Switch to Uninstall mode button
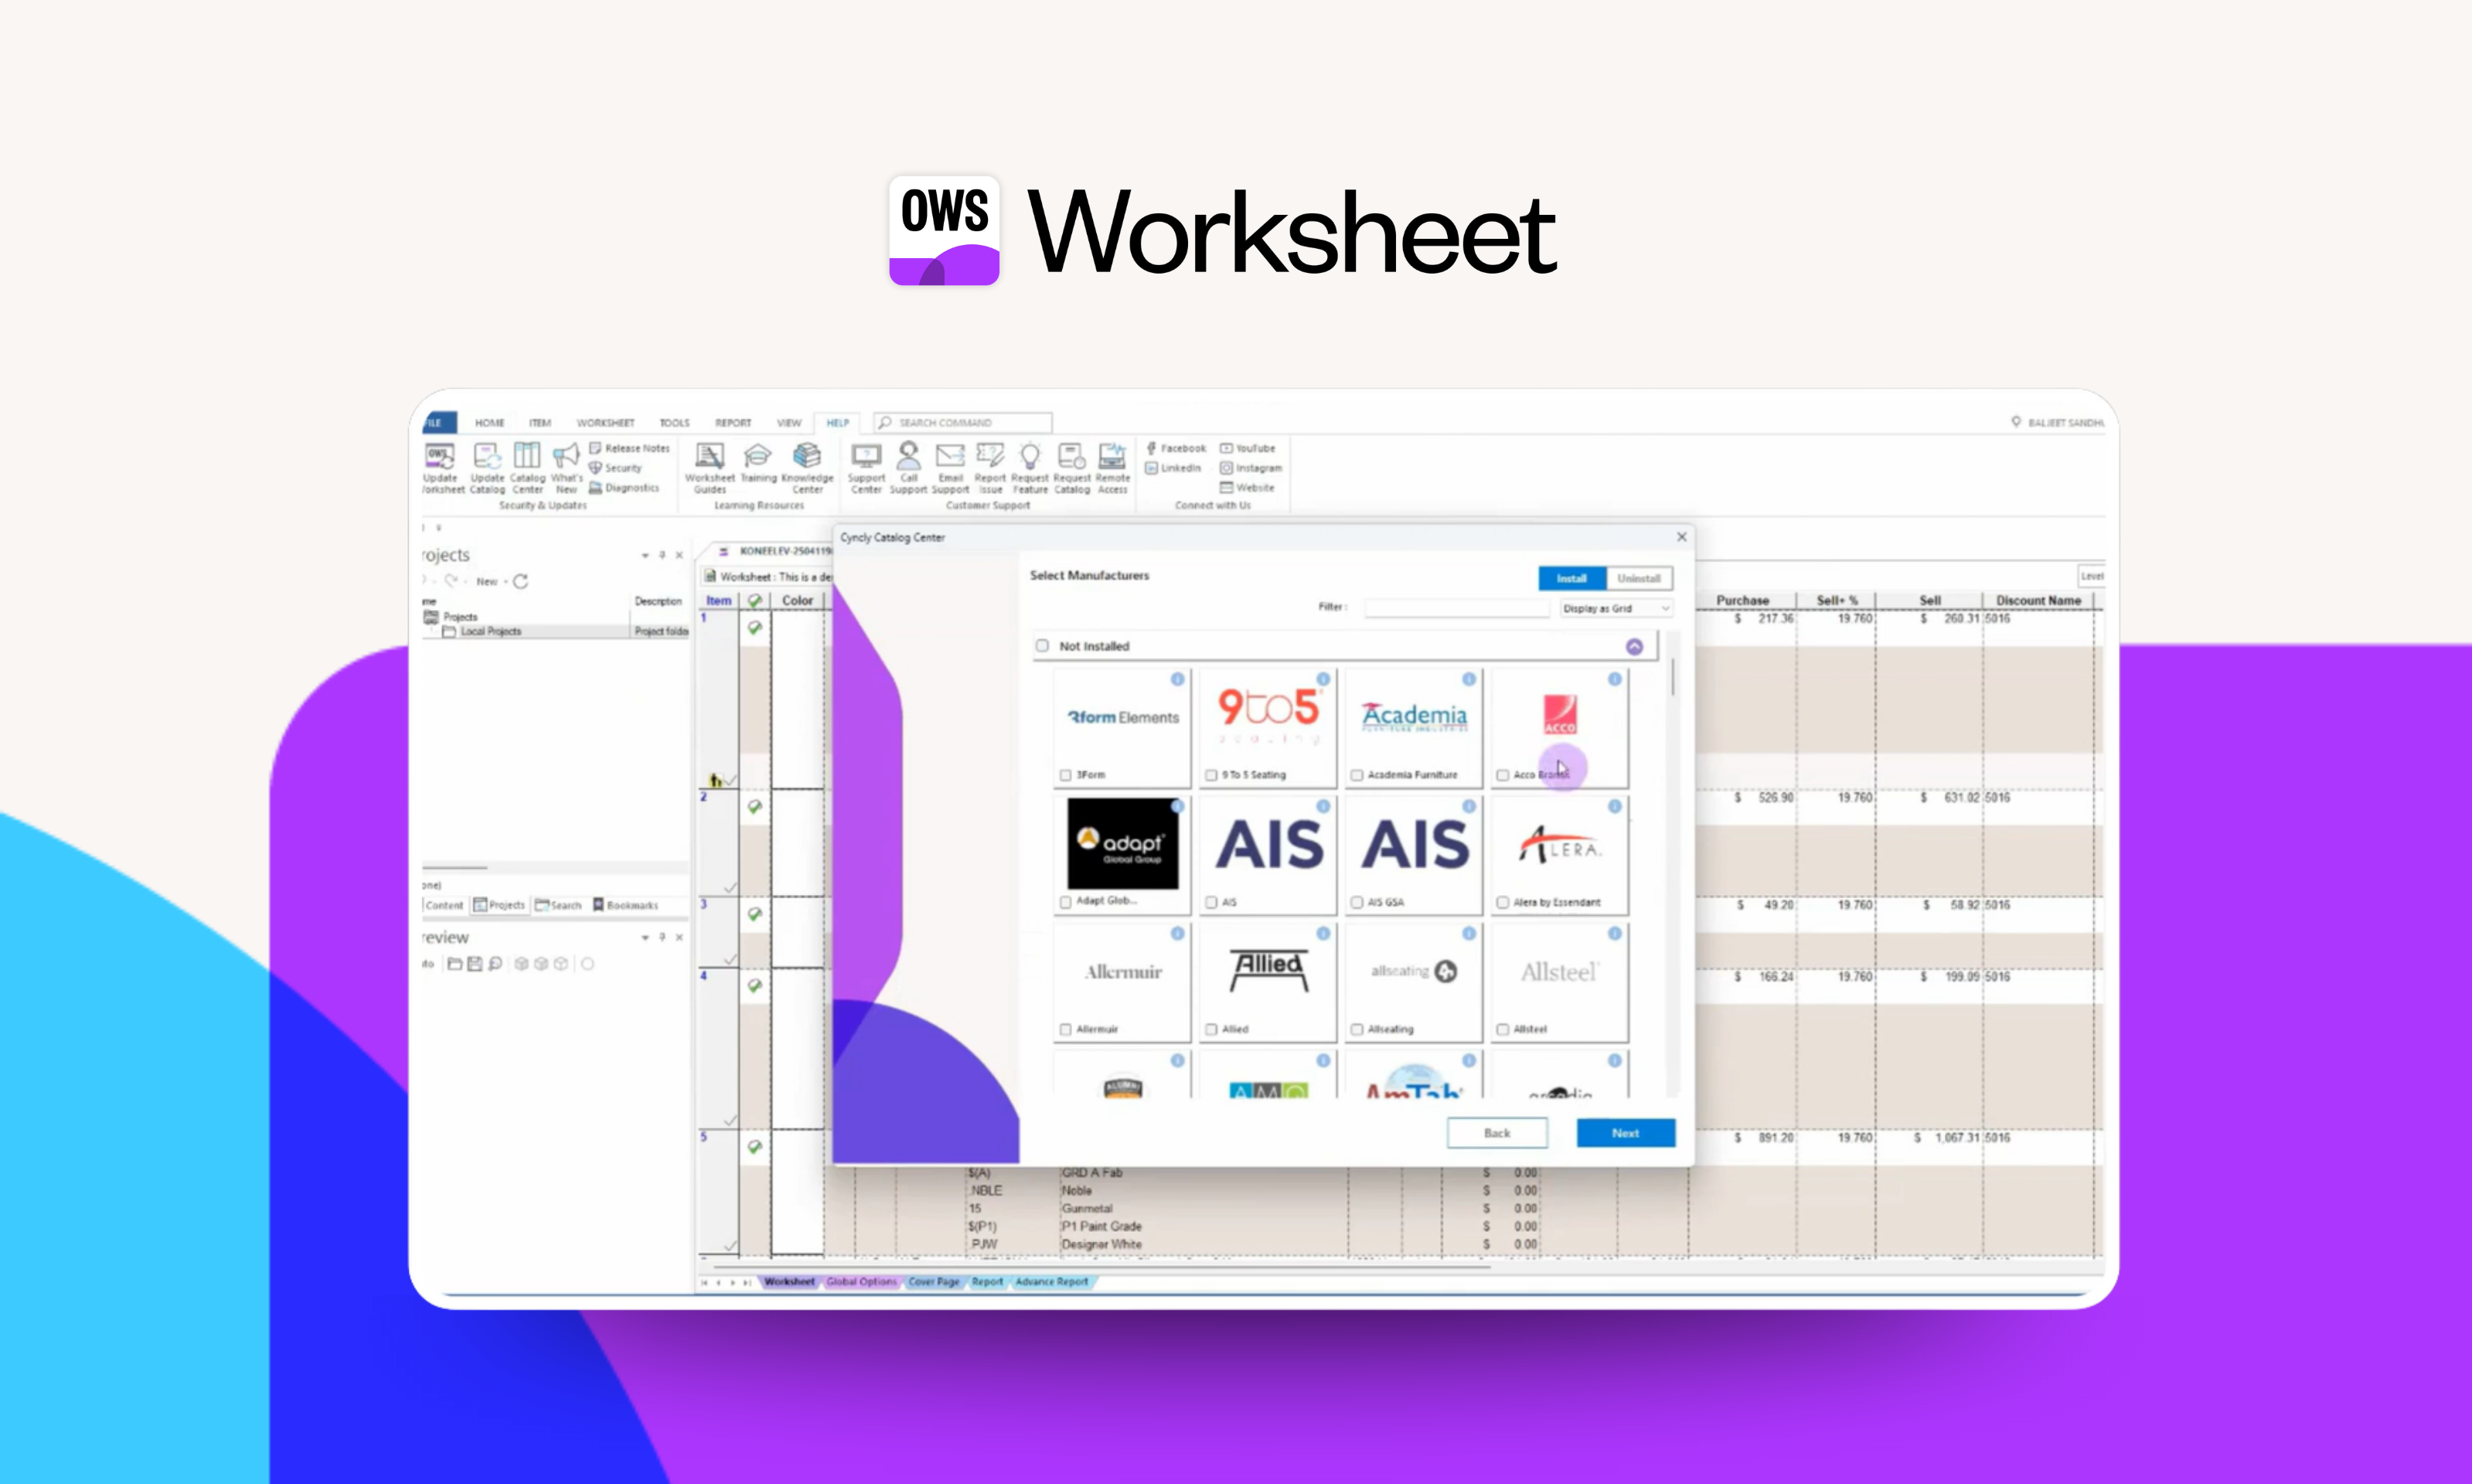 1638,578
